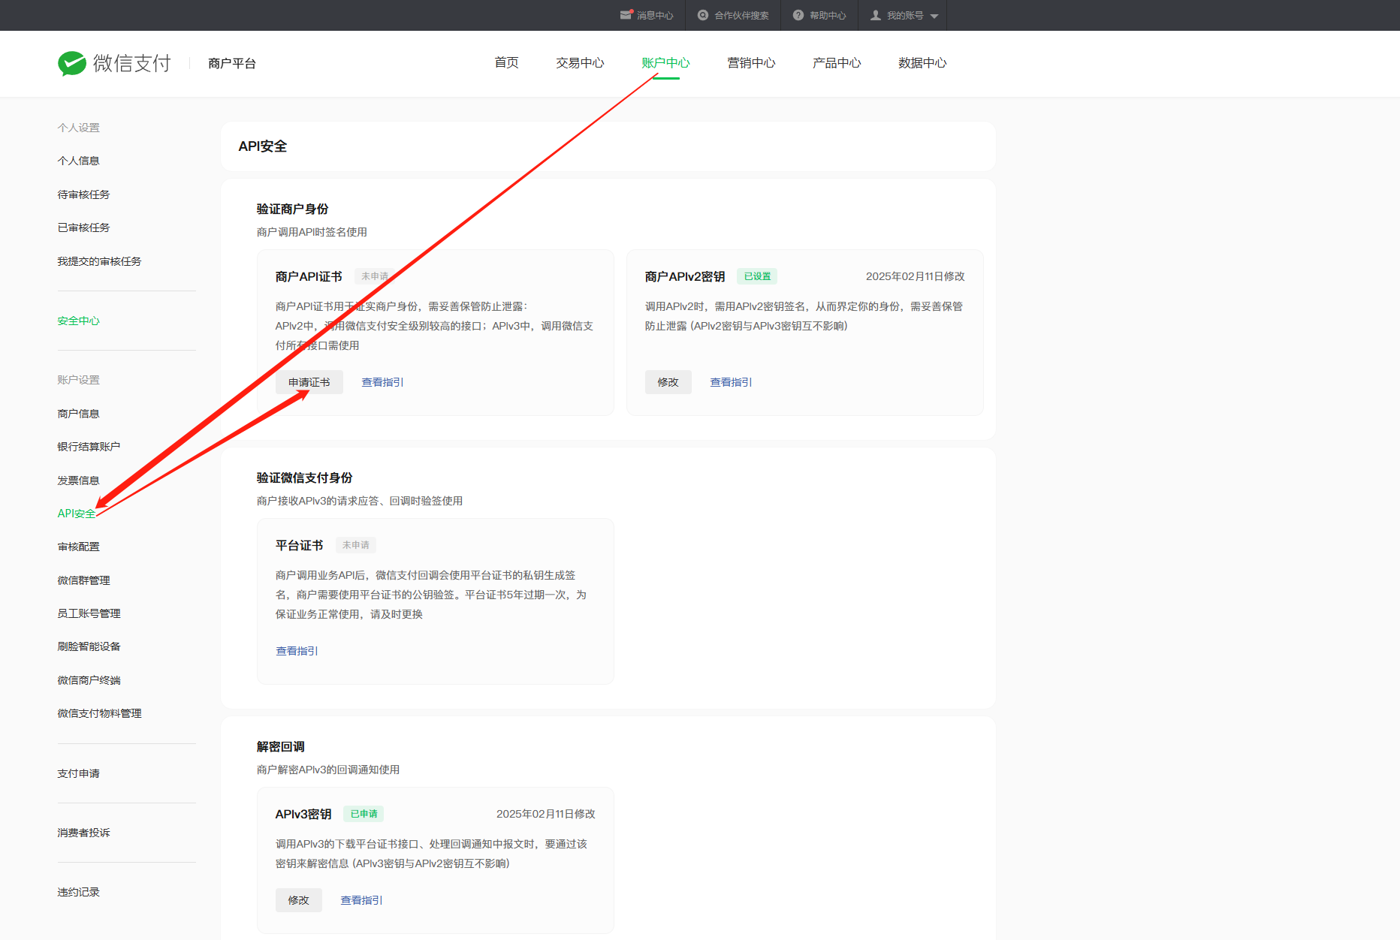The image size is (1400, 940).
Task: Open the 产品中心 tab
Action: (x=837, y=63)
